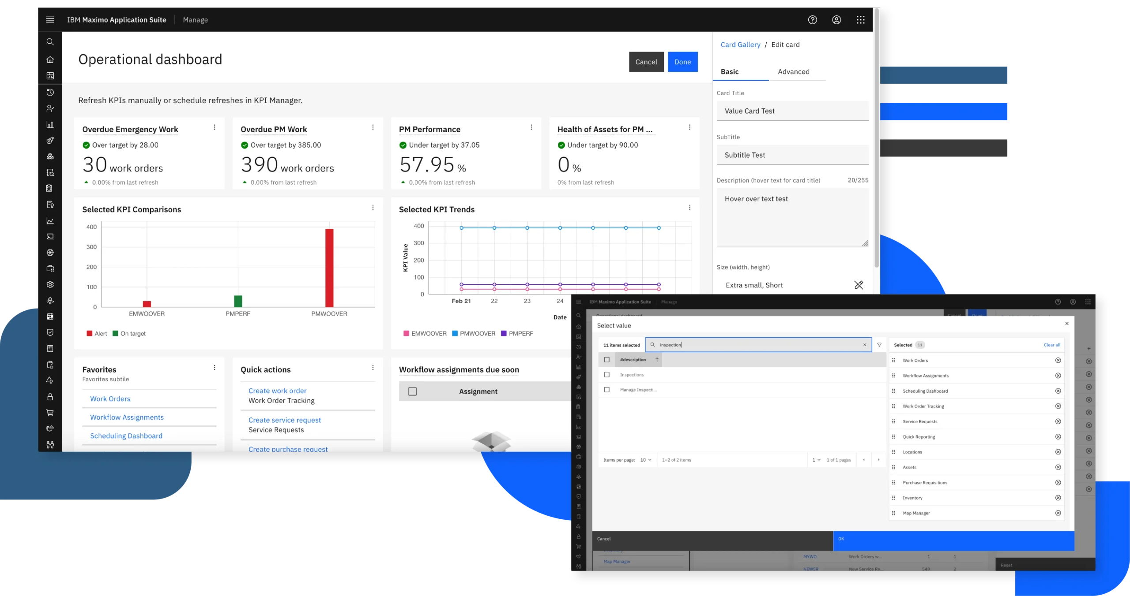Expand the page number dropdown
The width and height of the screenshot is (1130, 596).
(x=816, y=460)
